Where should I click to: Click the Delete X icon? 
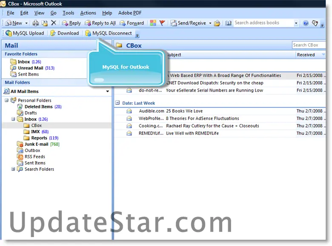coord(54,23)
